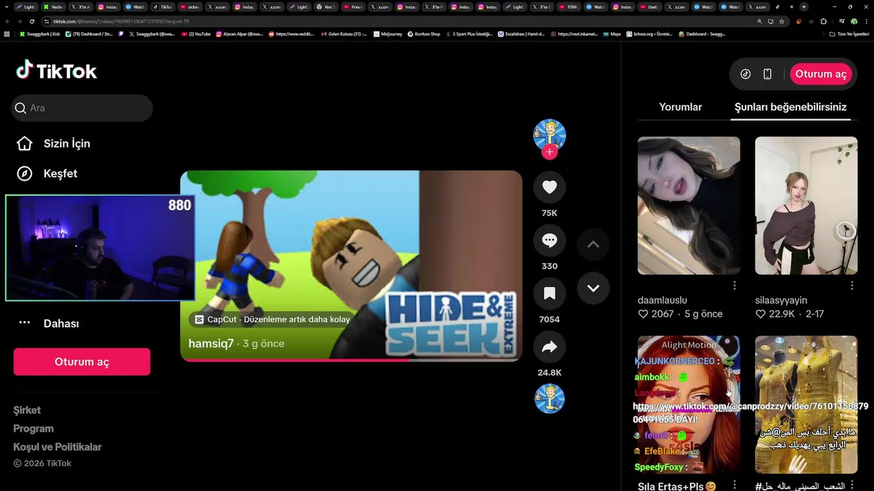874x491 pixels.
Task: Open the Chrome apps grid icon
Action: pos(7,33)
